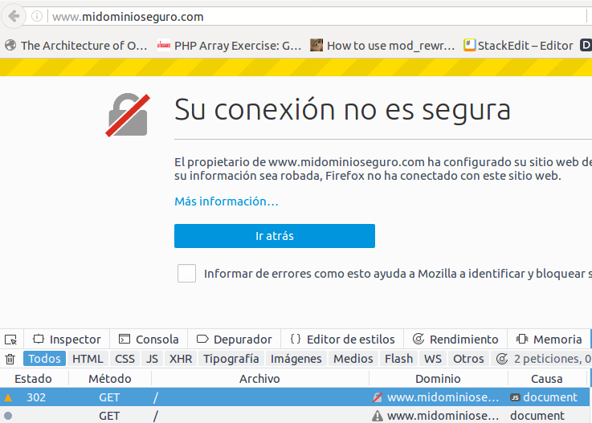Open the Más información link
This screenshot has height=423, width=592.
(227, 201)
